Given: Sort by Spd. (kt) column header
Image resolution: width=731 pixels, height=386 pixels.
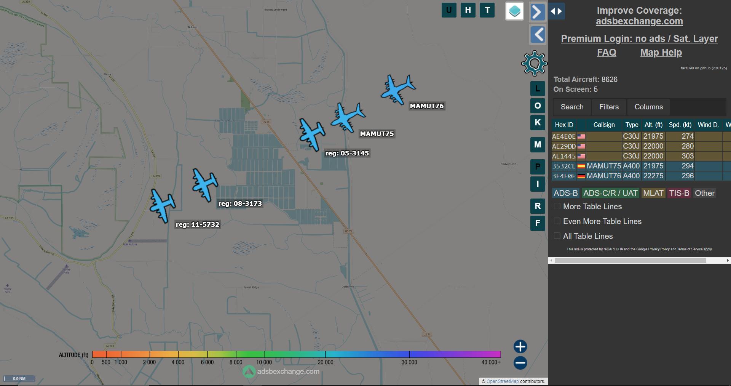Looking at the screenshot, I should click(680, 125).
